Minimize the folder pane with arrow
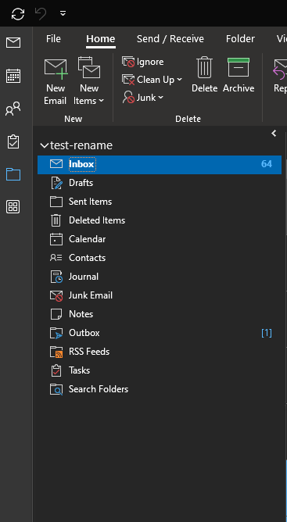This screenshot has height=522, width=287. pos(274,134)
